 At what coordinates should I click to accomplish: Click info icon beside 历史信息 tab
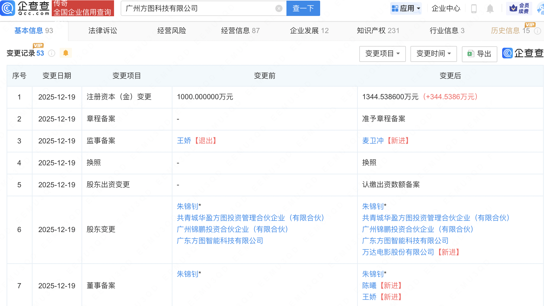(537, 31)
